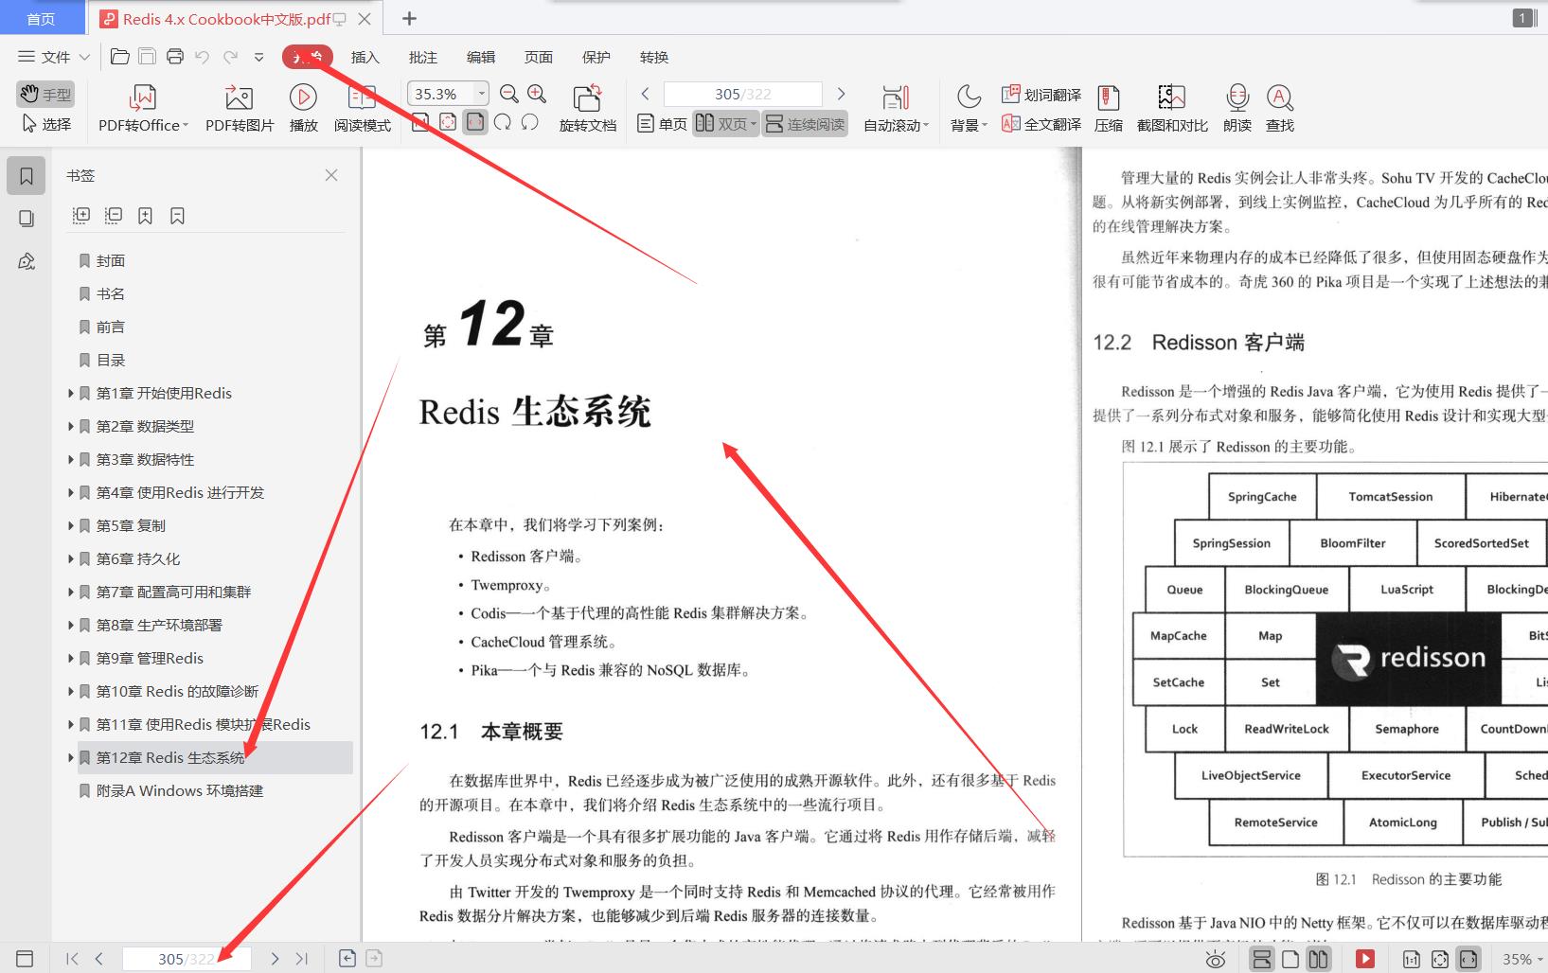1548x973 pixels.
Task: Expand 第5章 复制 bookmark
Action: pos(70,525)
